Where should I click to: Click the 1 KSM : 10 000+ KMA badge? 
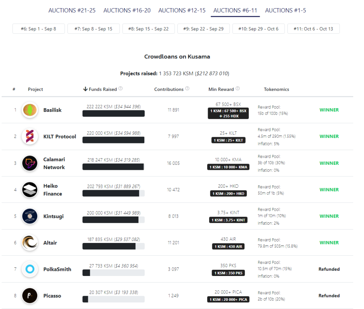(228, 167)
